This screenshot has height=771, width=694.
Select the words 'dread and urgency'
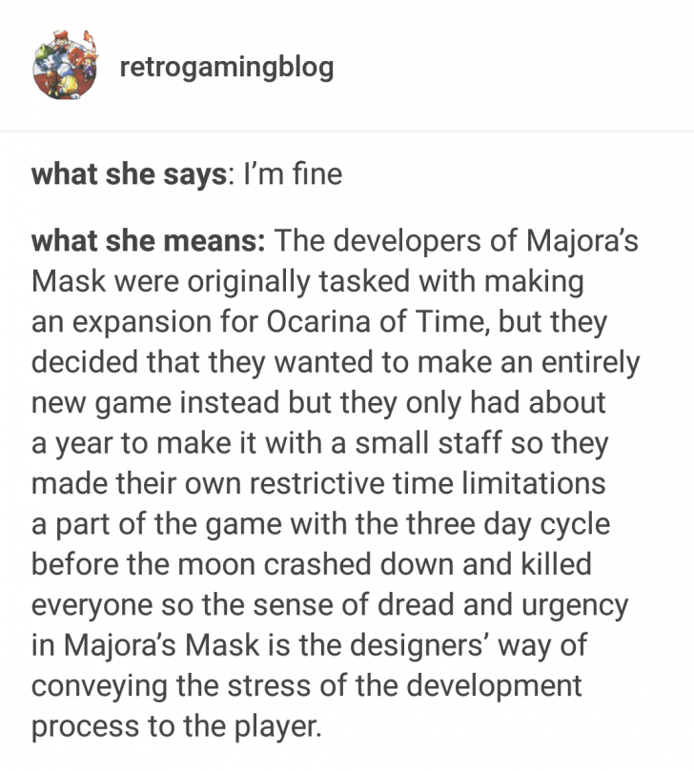click(502, 605)
